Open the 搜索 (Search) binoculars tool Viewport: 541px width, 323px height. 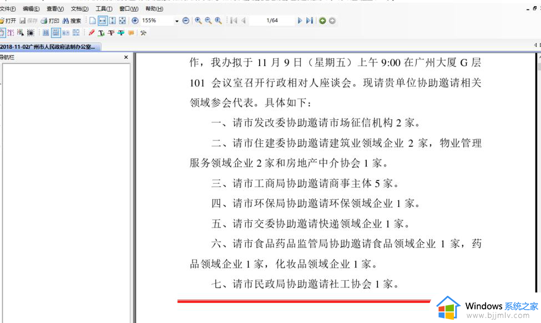click(71, 21)
